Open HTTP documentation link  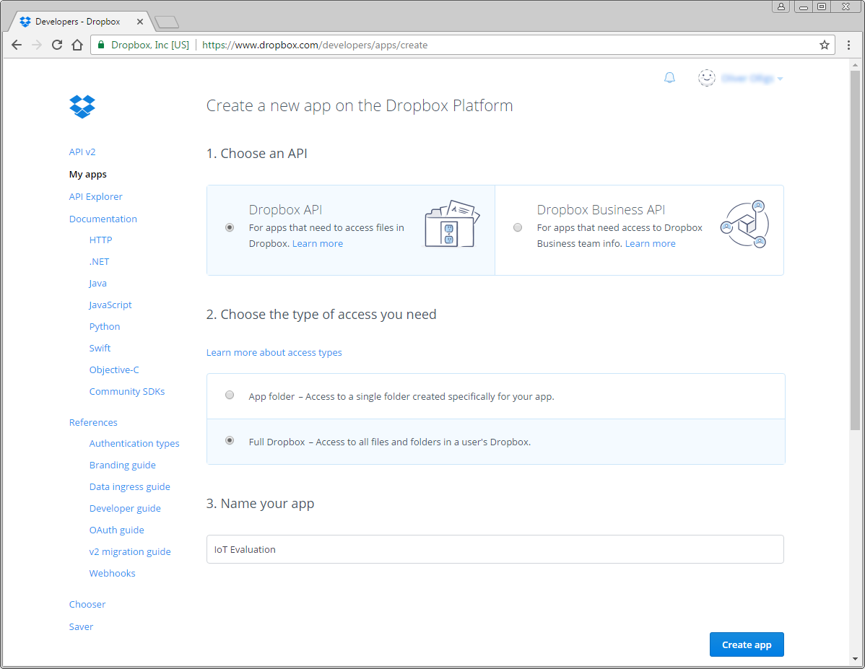click(x=100, y=240)
